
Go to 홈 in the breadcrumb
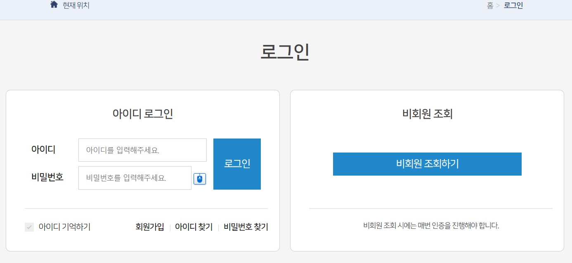pyautogui.click(x=490, y=5)
